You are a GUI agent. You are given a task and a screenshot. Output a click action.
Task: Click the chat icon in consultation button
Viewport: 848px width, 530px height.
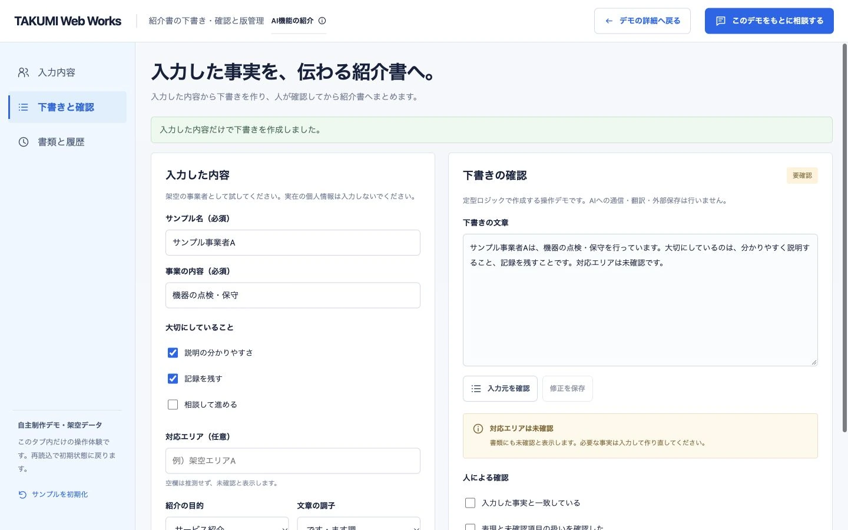click(720, 21)
